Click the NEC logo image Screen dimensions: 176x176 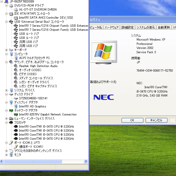[x=104, y=97]
